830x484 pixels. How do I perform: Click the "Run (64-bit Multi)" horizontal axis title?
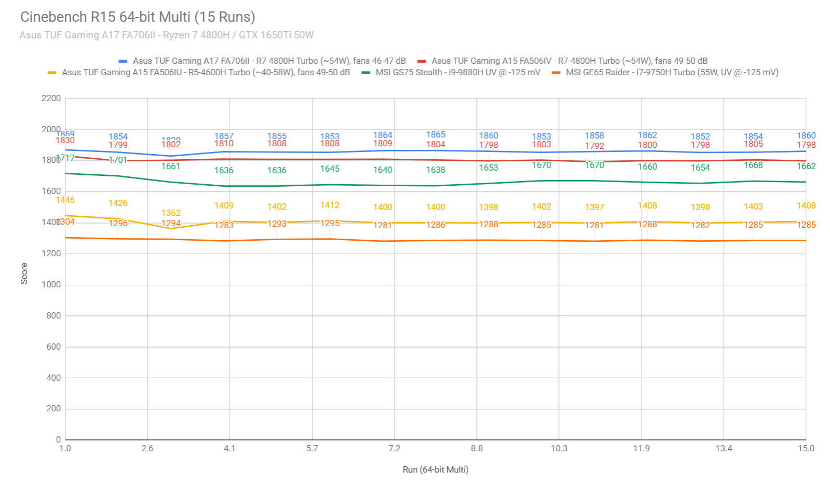[435, 469]
